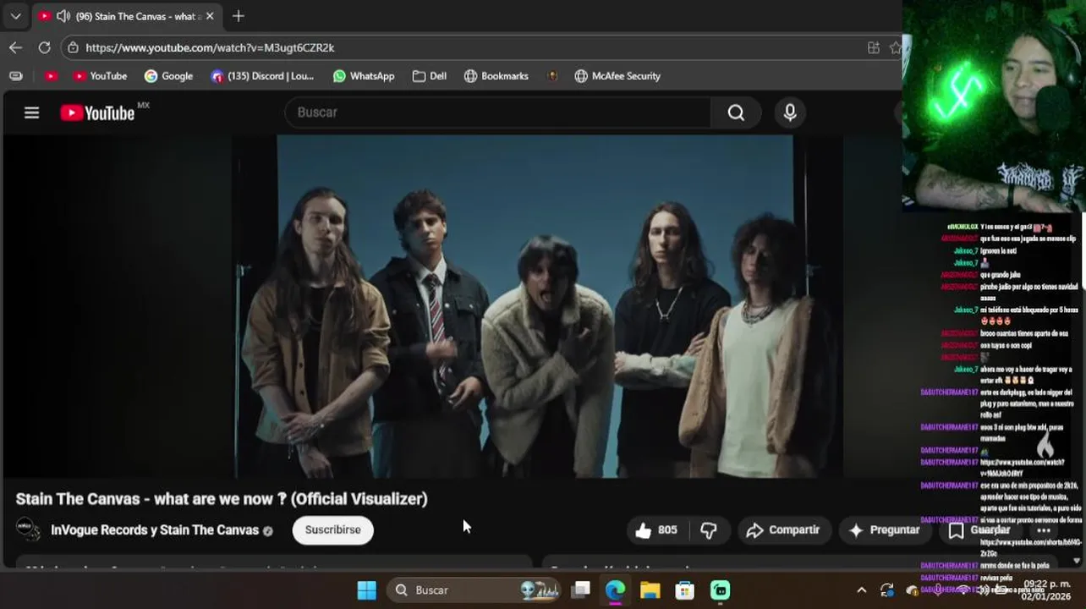Open the YouTube bookmark with label
This screenshot has height=609, width=1086.
pyautogui.click(x=100, y=76)
